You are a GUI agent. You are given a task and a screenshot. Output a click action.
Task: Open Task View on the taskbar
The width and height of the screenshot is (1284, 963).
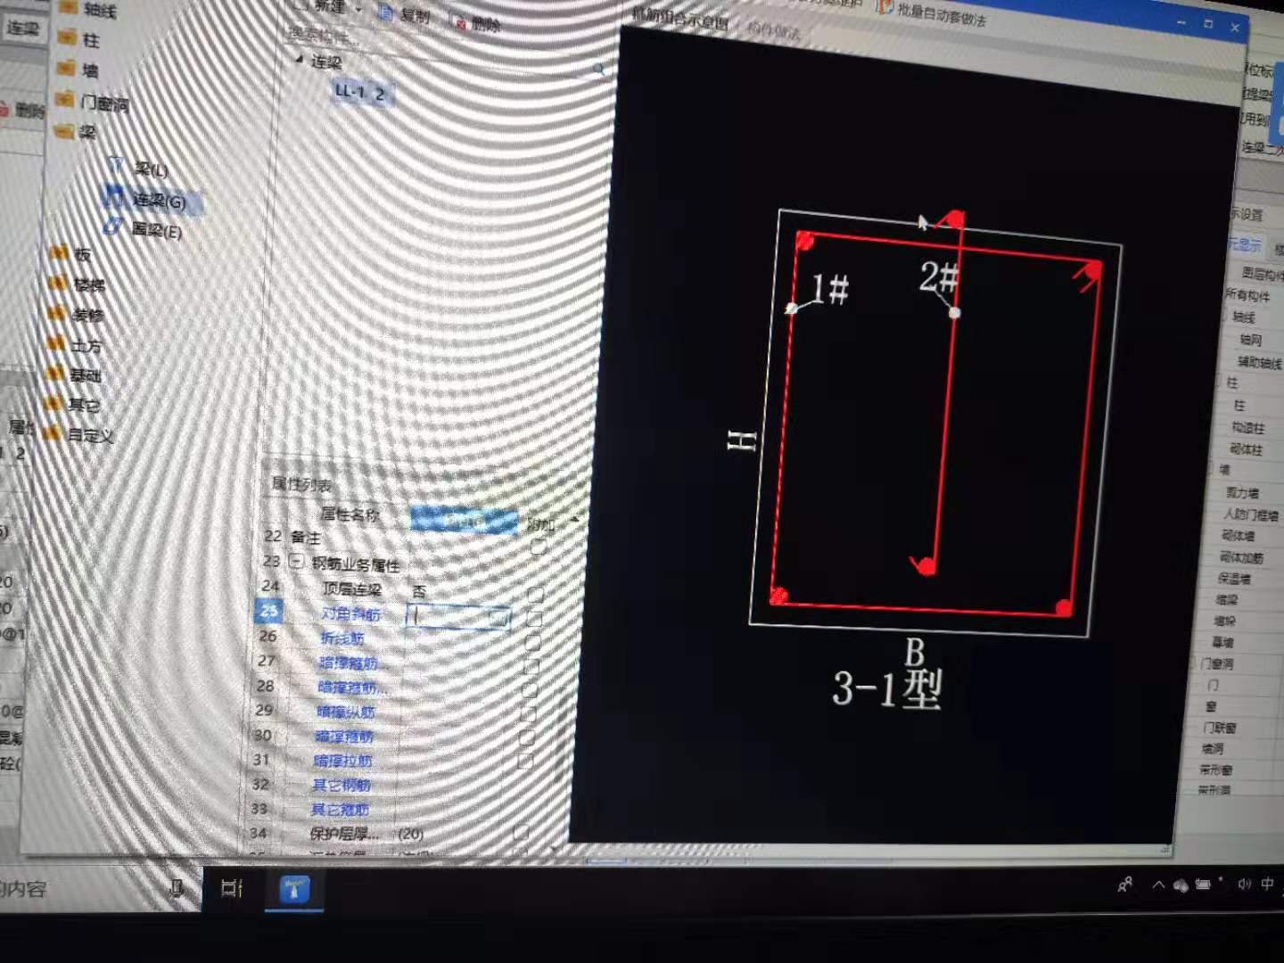pos(231,888)
